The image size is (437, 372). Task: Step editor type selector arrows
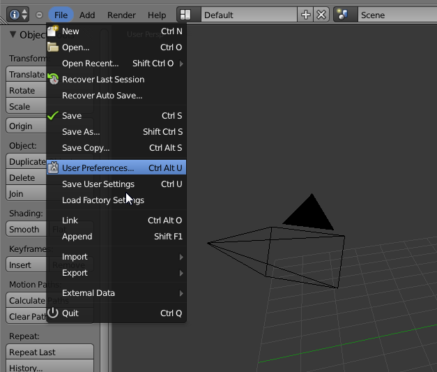(24, 15)
